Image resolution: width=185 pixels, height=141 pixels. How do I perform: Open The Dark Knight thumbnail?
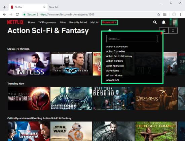coord(71,64)
